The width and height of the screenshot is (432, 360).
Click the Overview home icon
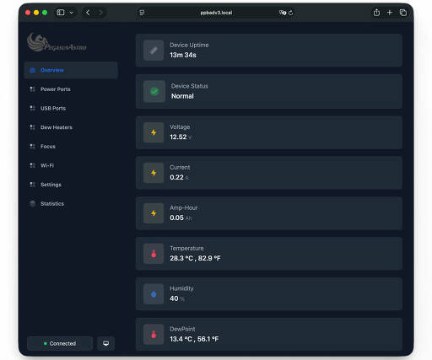(x=33, y=70)
